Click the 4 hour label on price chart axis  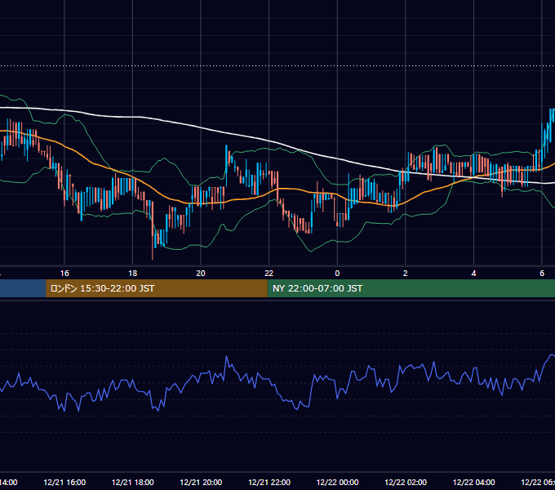pos(473,274)
